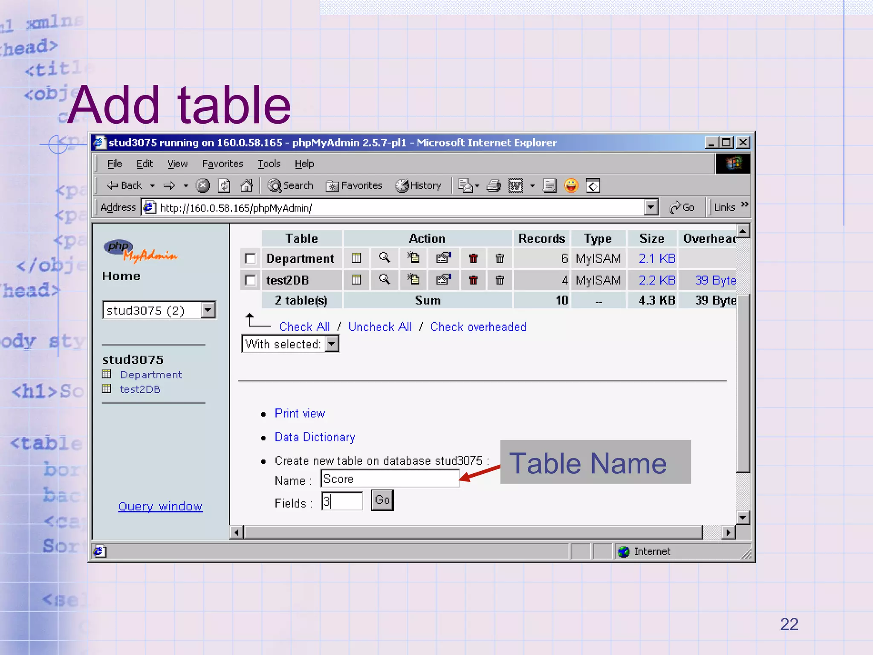The height and width of the screenshot is (655, 873).
Task: Click Empty trash icon for test2DB row
Action: [500, 280]
